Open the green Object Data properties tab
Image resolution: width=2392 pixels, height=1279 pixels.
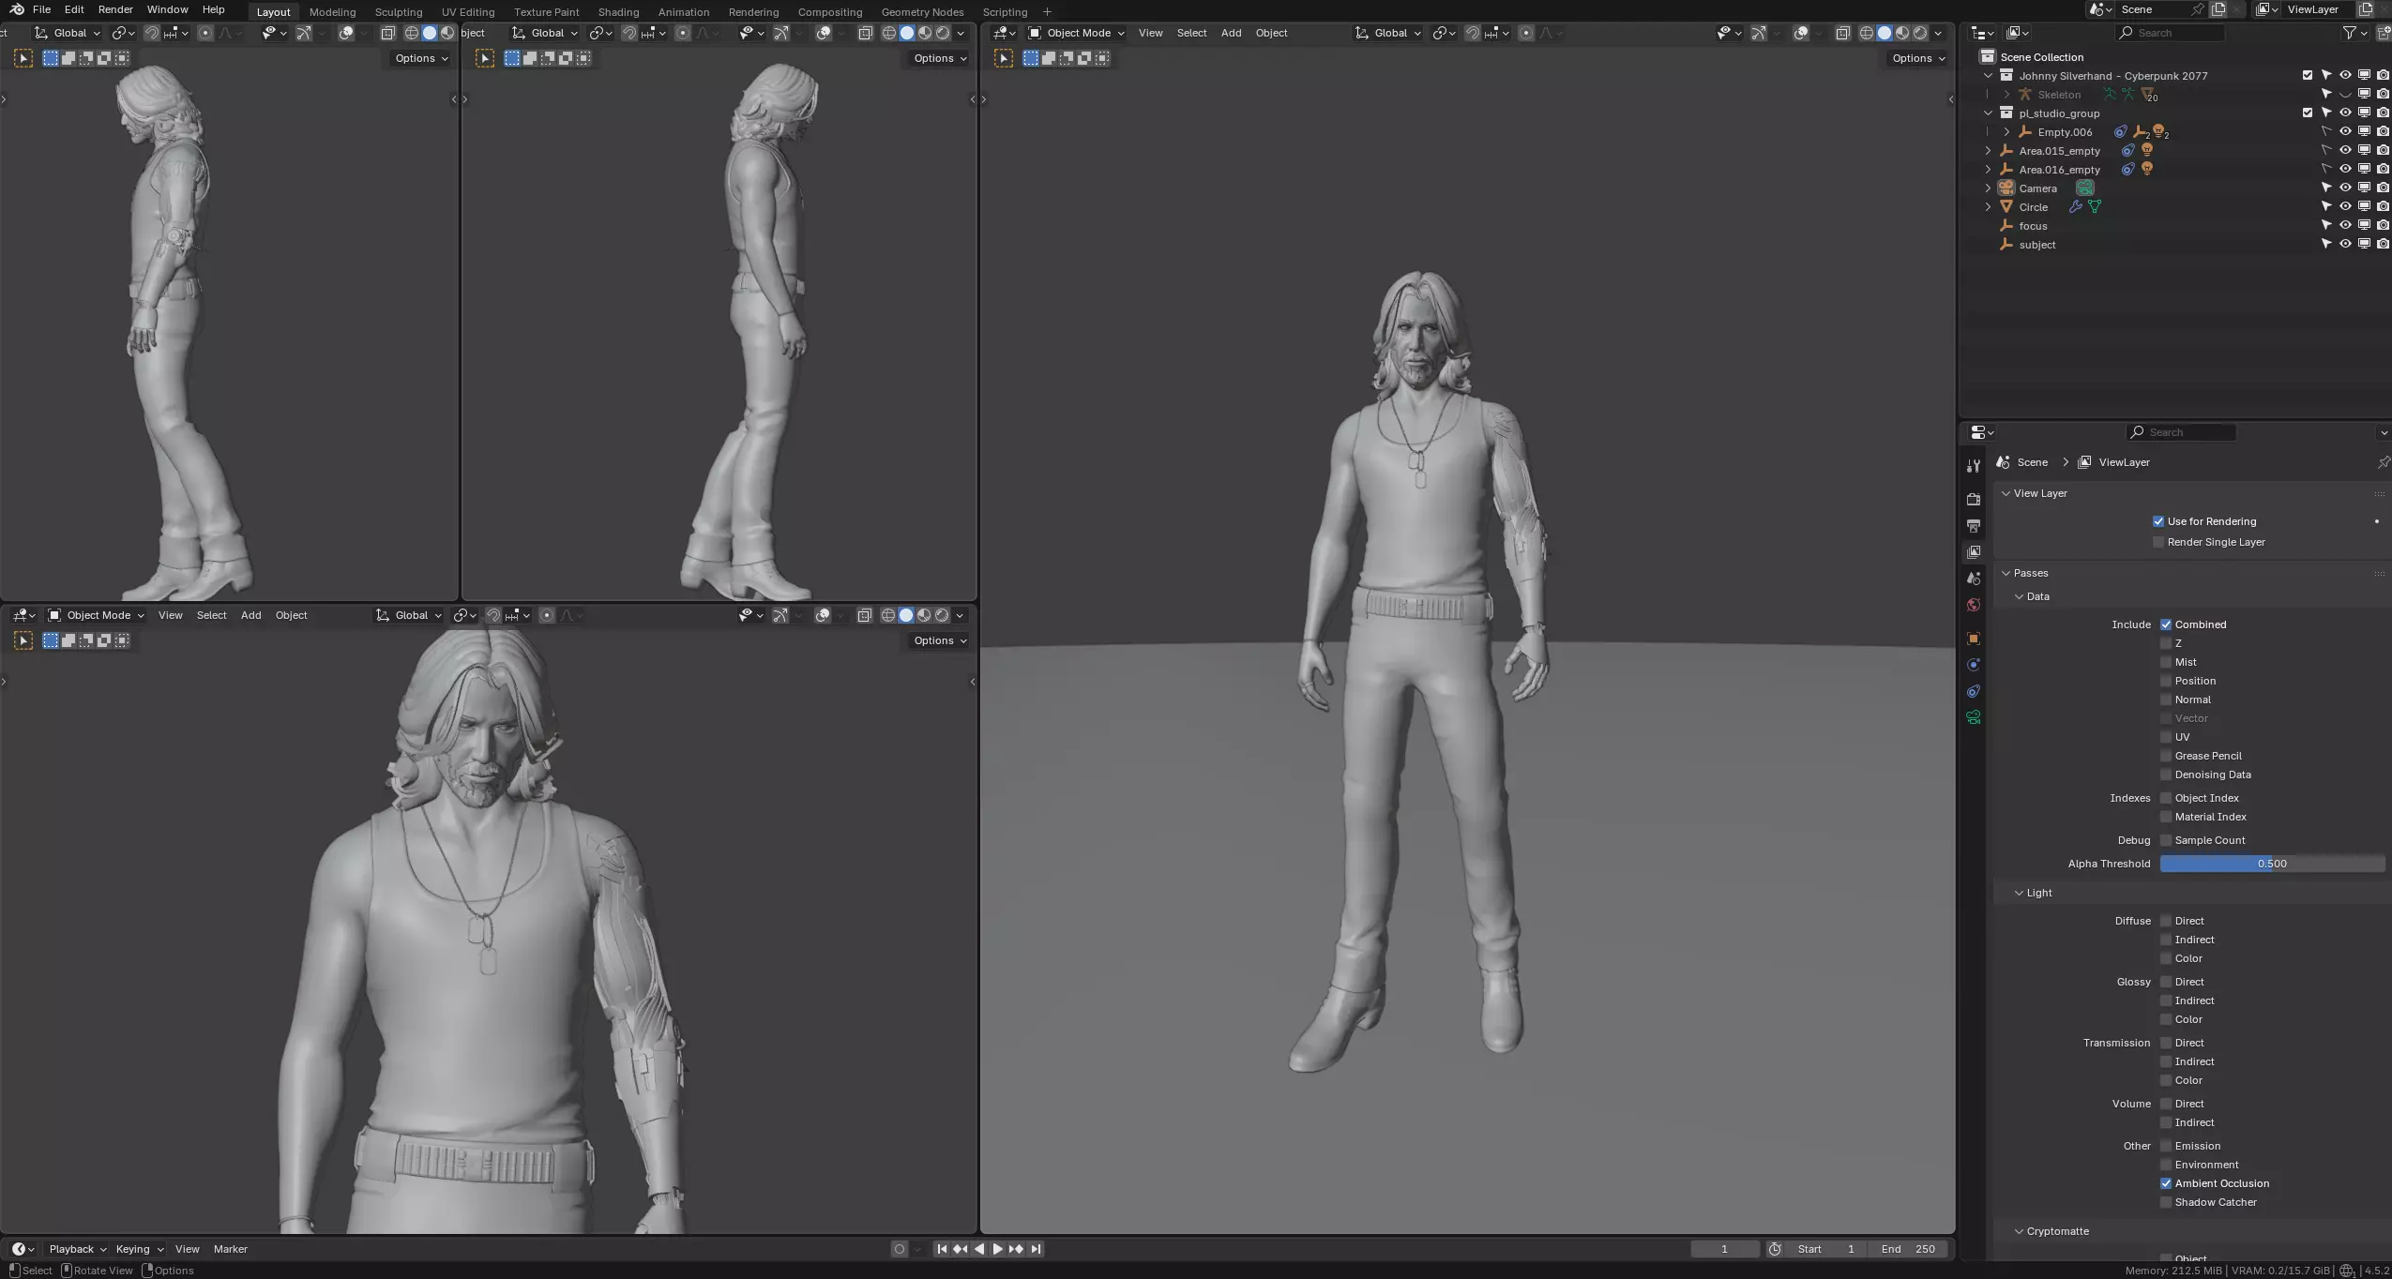1974,717
